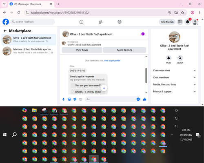Open the Chrome profile icon

pos(193,13)
